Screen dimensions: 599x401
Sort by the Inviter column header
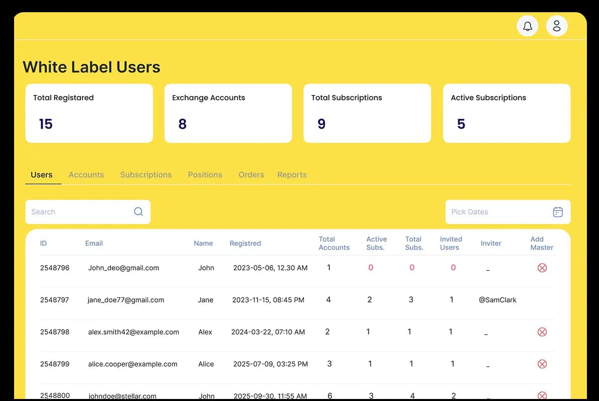coord(491,243)
